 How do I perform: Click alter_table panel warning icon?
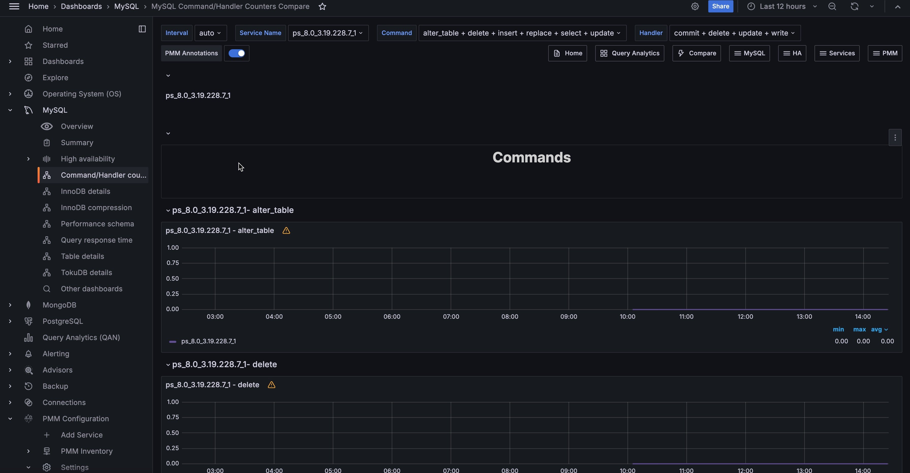tap(286, 230)
